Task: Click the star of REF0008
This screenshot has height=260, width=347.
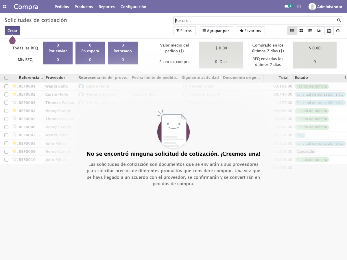Action: (14, 143)
